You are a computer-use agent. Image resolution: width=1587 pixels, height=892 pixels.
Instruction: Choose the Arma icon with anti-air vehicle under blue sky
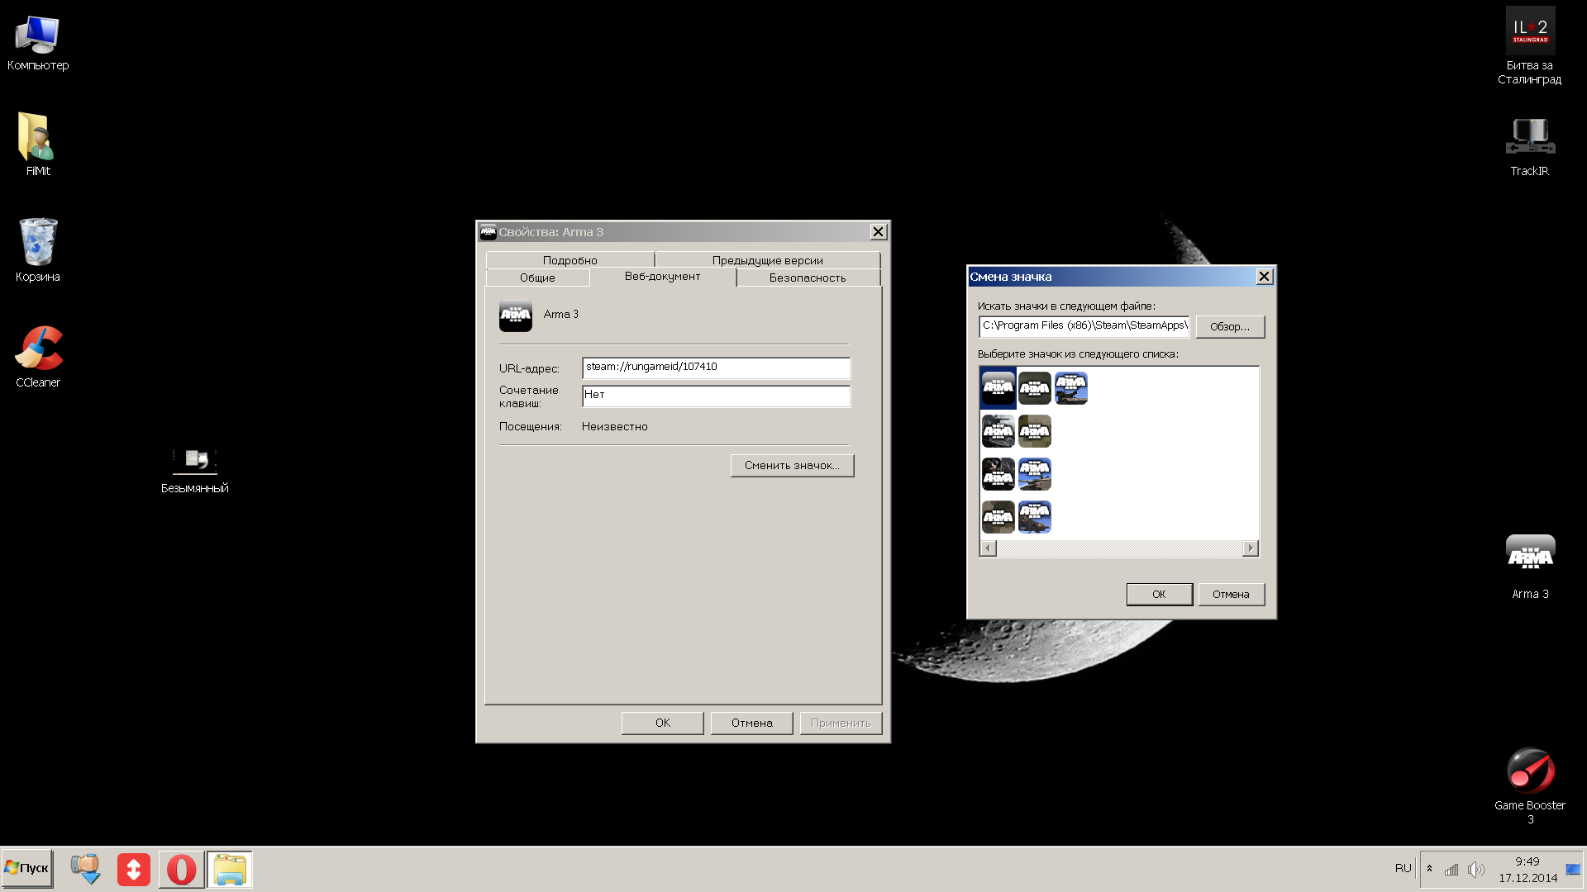tap(1070, 388)
